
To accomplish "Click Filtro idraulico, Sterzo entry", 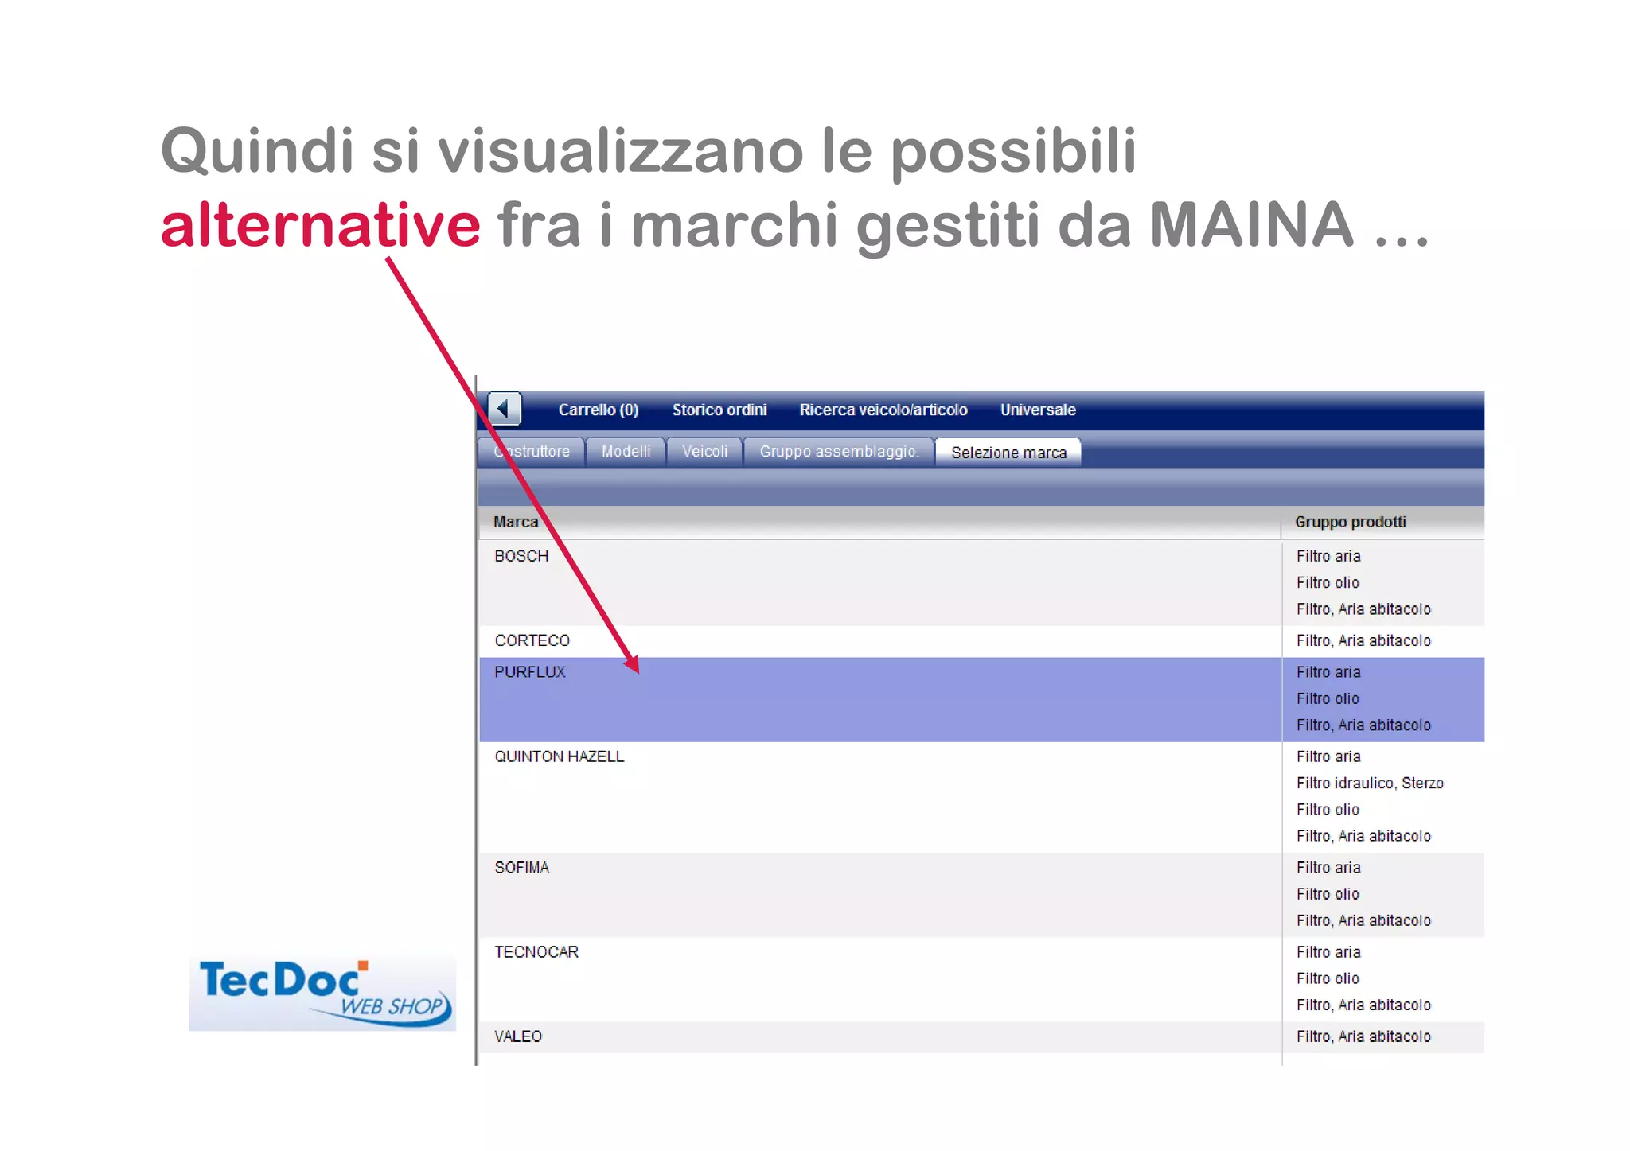I will click(x=1370, y=783).
